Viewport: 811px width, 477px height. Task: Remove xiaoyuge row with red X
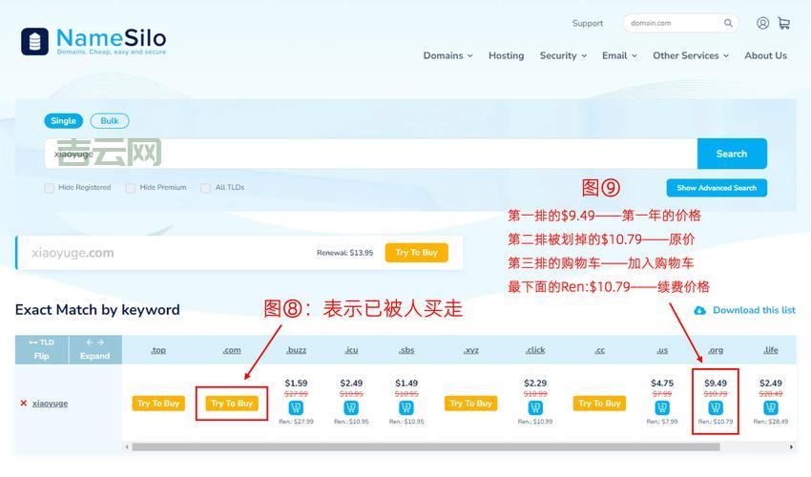[24, 404]
